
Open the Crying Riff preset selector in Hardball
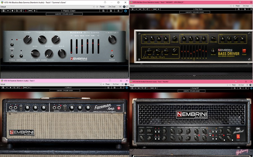tap(191, 88)
